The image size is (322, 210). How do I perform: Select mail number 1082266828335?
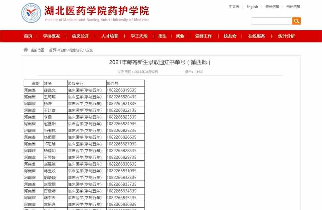122,151
